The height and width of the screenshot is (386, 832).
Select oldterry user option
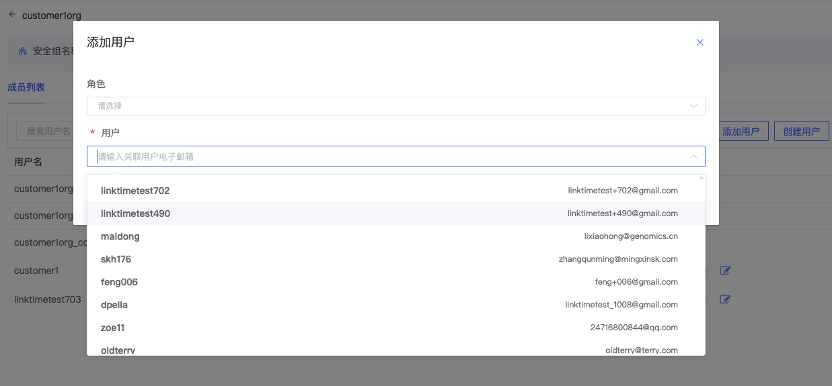395,348
